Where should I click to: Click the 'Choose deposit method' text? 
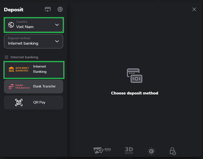click(134, 93)
